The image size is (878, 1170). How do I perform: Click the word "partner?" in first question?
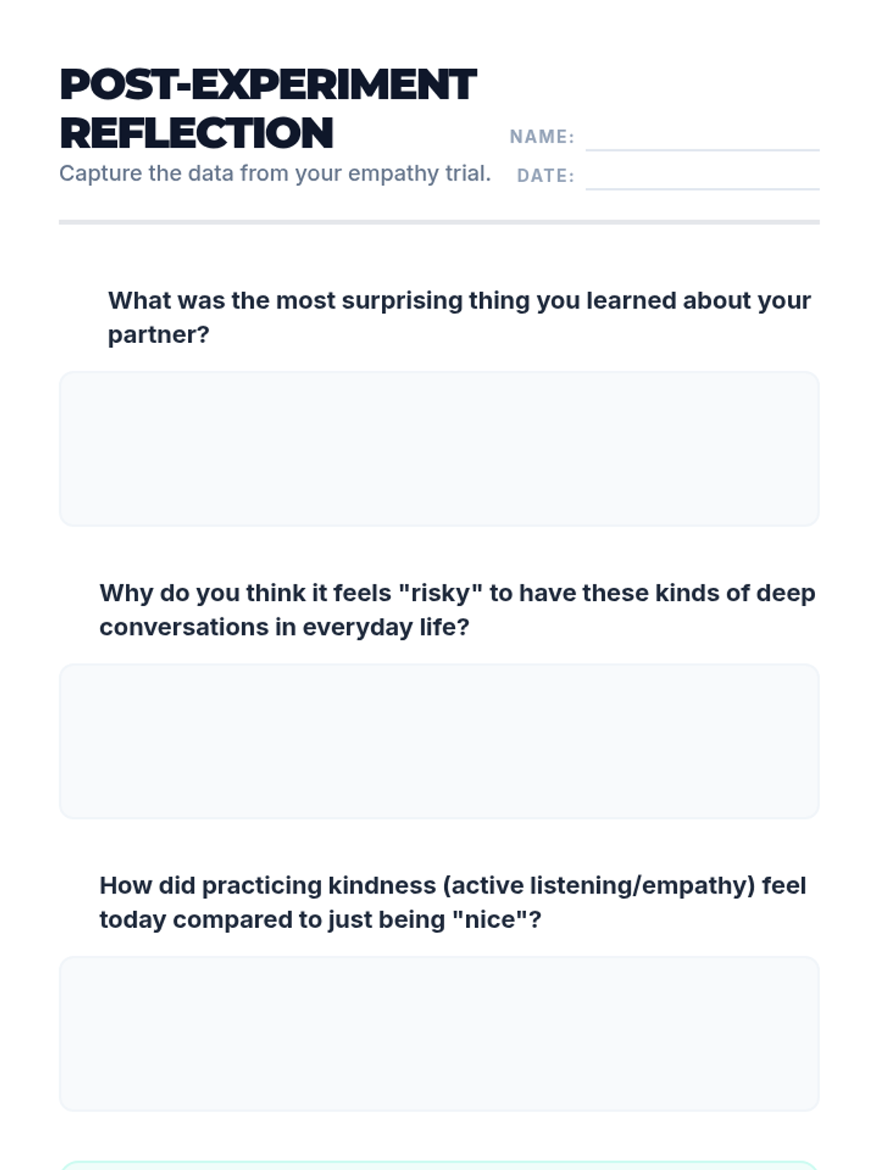[x=158, y=335]
